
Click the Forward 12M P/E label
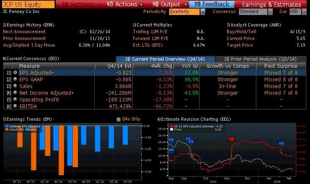(x=151, y=38)
